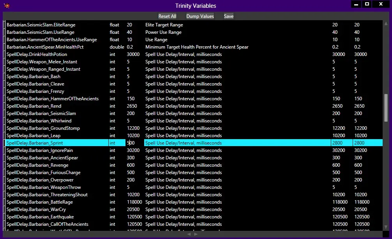Click 0.2 value in AncientSpear.MinHealthPct row
392x239 pixels.
click(130, 47)
